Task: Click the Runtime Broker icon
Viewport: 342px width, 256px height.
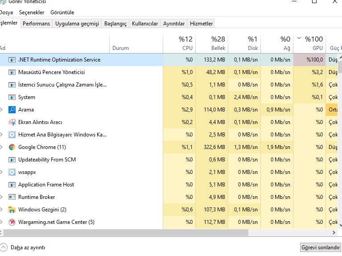Action: 12,197
